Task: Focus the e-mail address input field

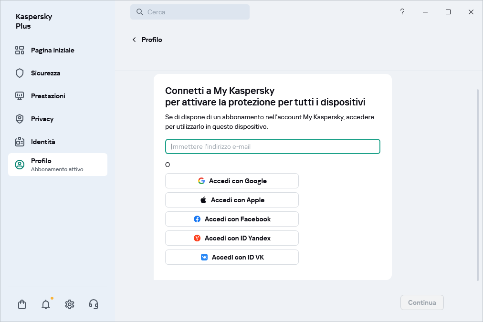Action: pos(273,146)
